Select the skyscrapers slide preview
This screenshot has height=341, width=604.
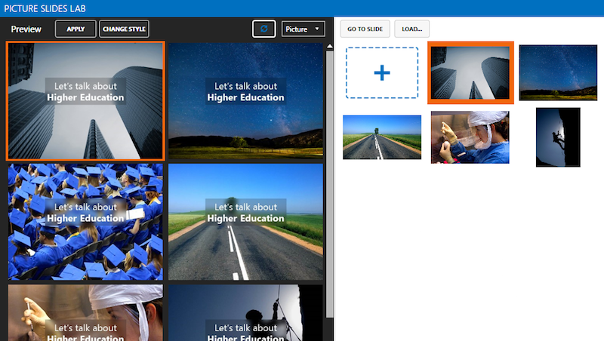(x=85, y=100)
